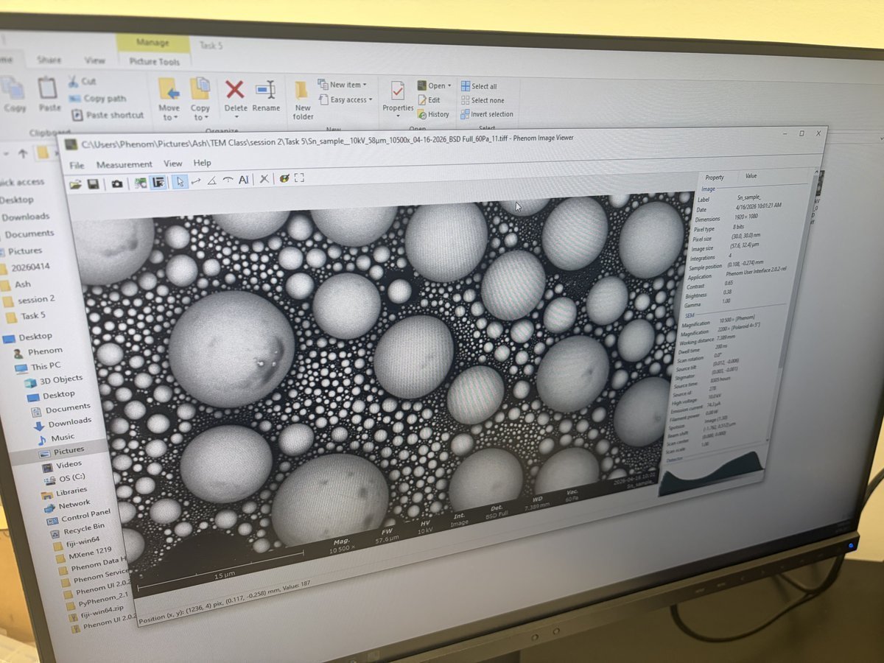Screen dimensions: 884x663
Task: Click History in the Explorer Open group
Action: [433, 114]
